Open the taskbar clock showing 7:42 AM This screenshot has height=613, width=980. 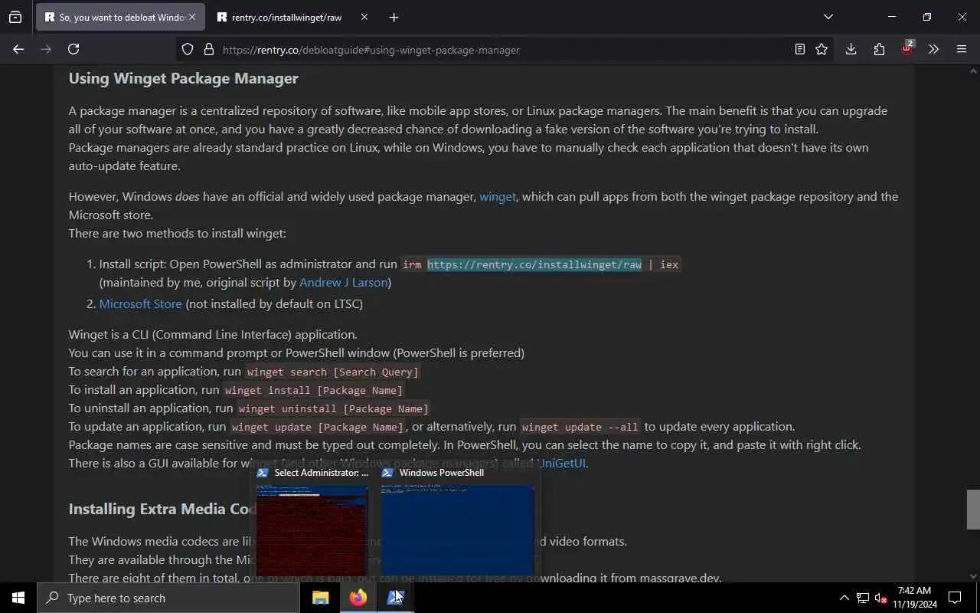tap(914, 598)
